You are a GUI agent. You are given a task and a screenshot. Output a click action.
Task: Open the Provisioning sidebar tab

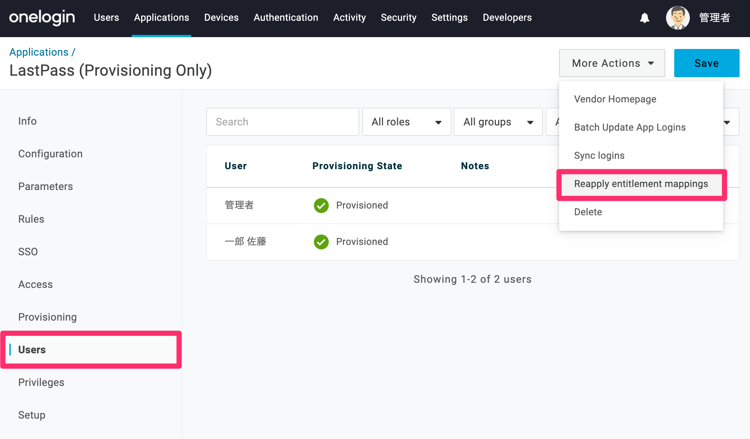(x=48, y=317)
